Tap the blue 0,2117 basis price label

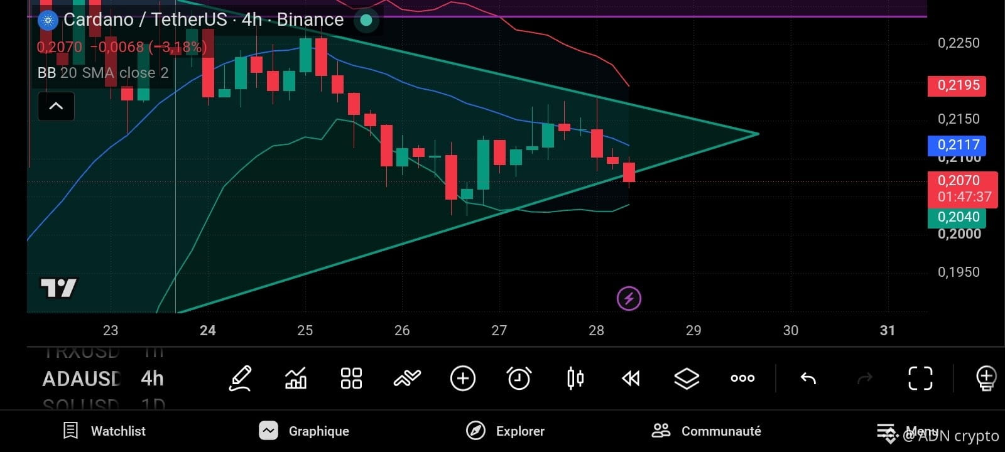coord(957,145)
